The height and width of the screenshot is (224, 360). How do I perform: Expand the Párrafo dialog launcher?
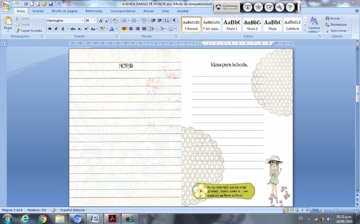point(176,36)
